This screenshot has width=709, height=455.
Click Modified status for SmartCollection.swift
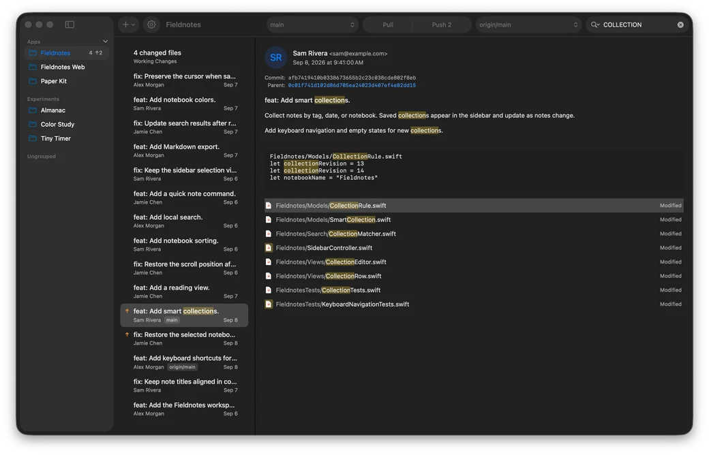671,219
